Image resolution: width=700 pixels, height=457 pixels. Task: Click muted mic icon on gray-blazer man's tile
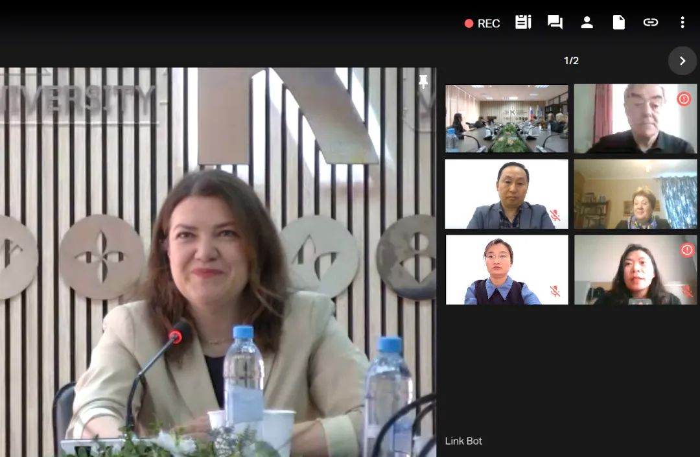[555, 215]
